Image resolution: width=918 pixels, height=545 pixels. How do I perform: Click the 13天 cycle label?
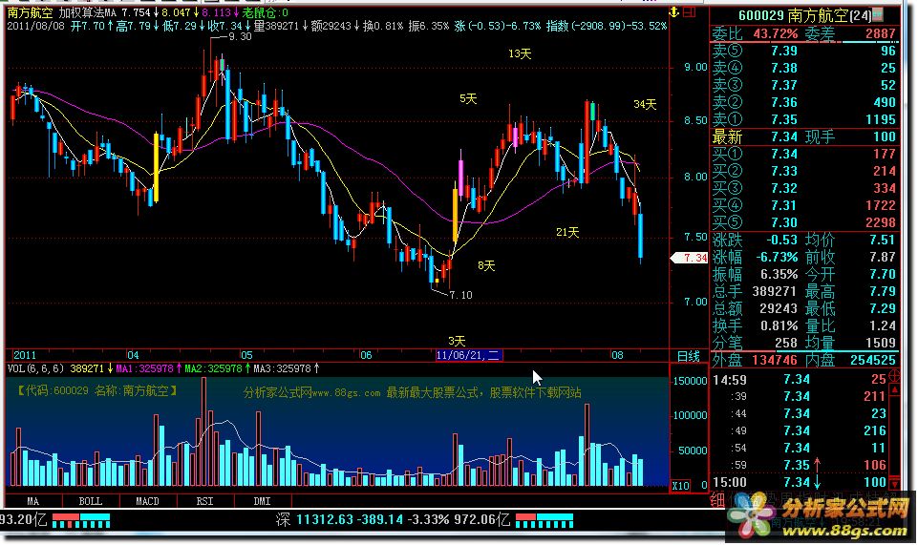pos(520,53)
